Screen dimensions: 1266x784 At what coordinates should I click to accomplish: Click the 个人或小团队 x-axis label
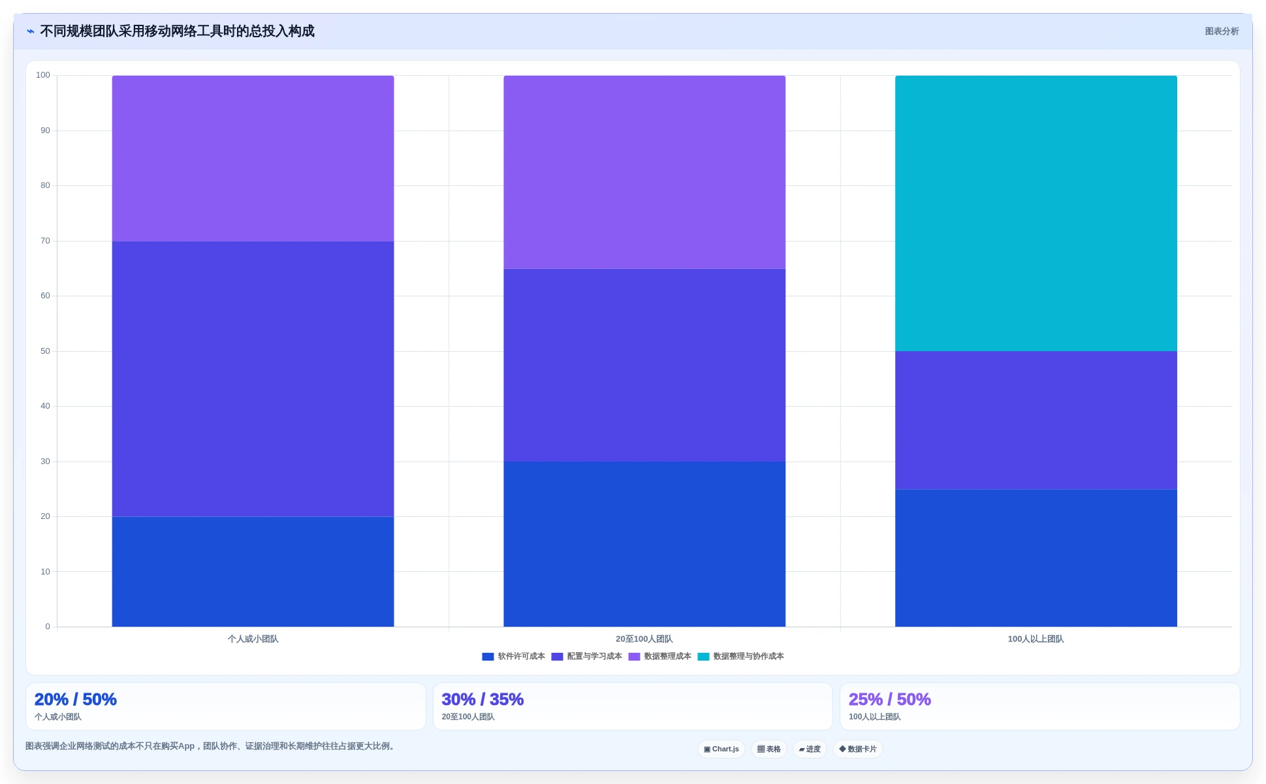click(x=253, y=639)
